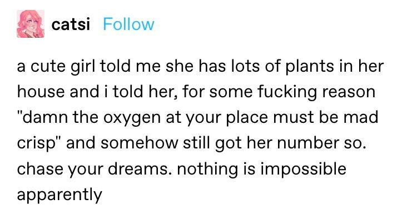Viewport: 417px width, 209px height.
Task: Click the final word "apparently"
Action: [59, 196]
